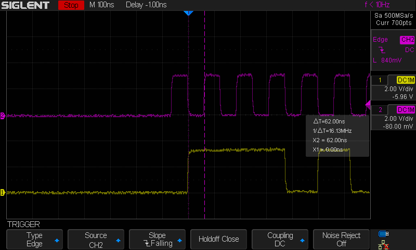This screenshot has width=416, height=250.
Task: Click the magenta trigger level arrow
Action: 368,106
